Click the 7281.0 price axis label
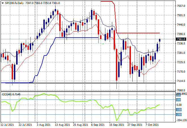Viewport: 187px width, 128px height. coord(181,53)
